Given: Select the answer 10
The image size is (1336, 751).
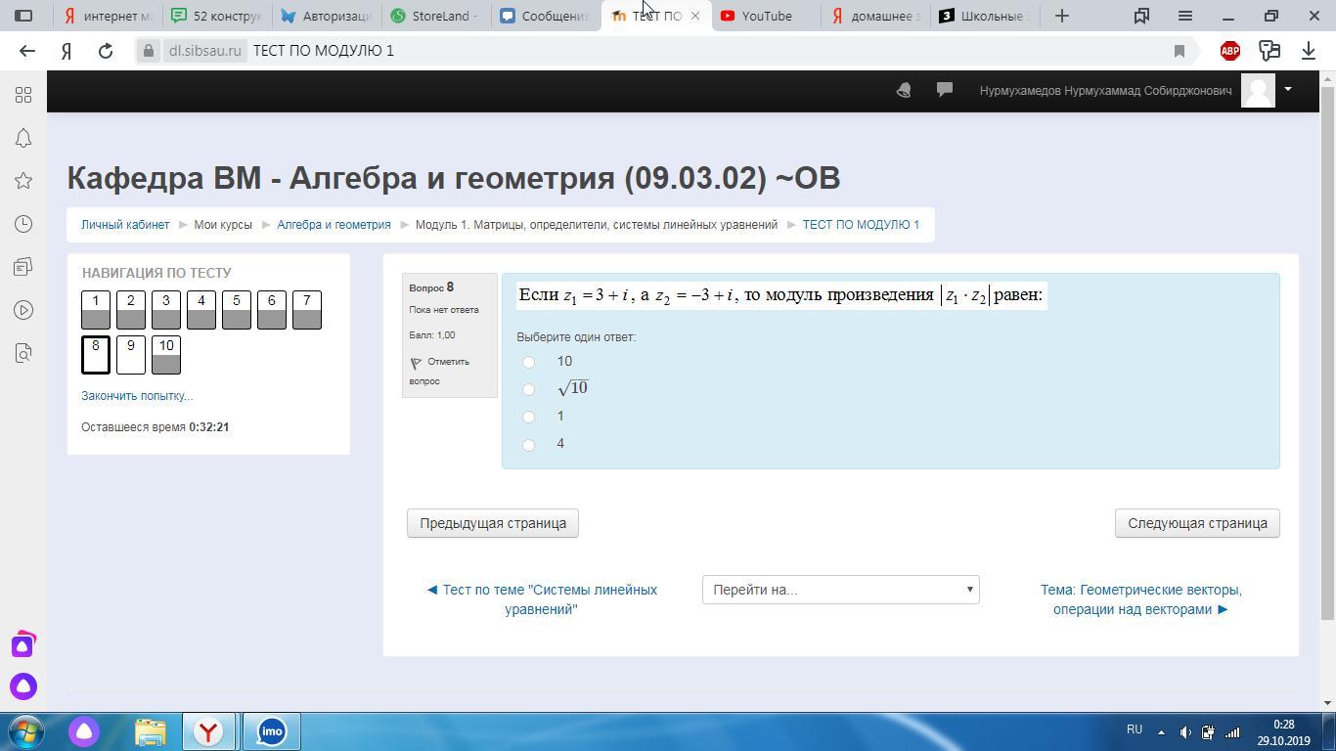Looking at the screenshot, I should point(528,362).
